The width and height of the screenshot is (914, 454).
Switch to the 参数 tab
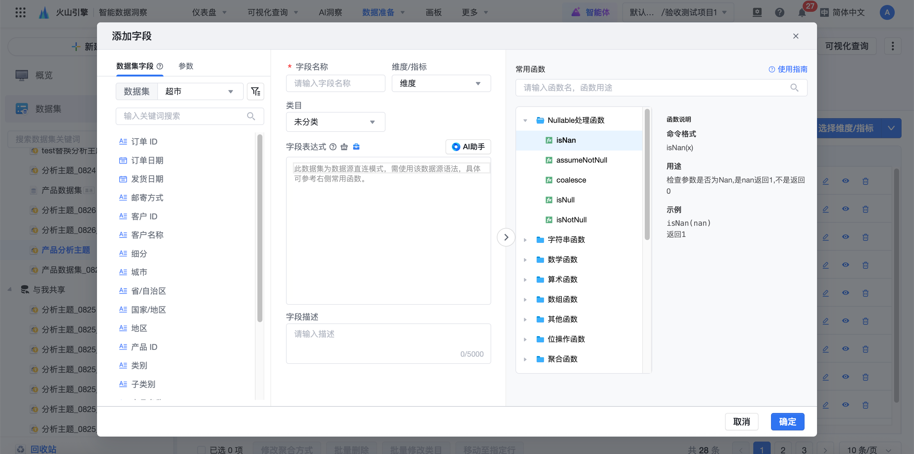pos(186,66)
